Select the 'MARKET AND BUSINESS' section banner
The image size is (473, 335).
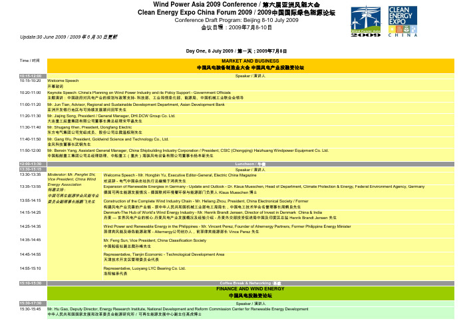pyautogui.click(x=251, y=66)
